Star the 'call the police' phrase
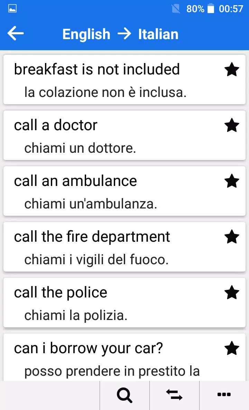Image resolution: width=249 pixels, height=410 pixels. point(232,293)
